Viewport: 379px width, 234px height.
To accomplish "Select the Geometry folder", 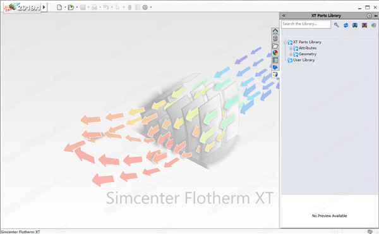I will click(308, 54).
